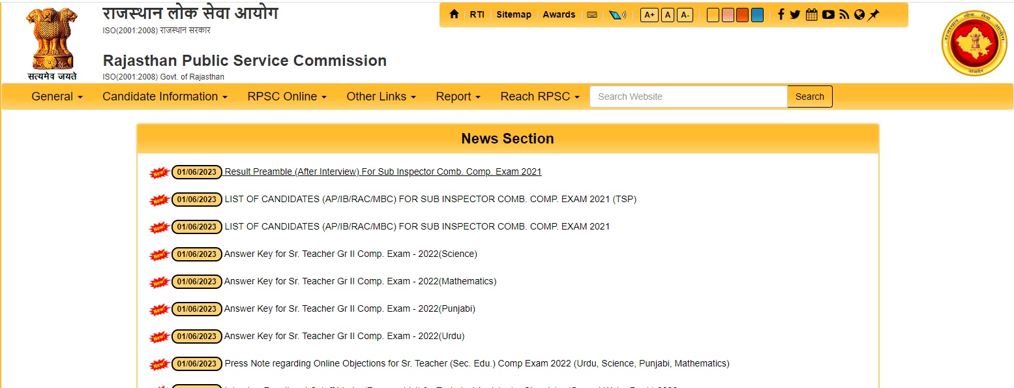Open Result Preamble Sub Inspector Exam 2021 link
This screenshot has width=1014, height=388.
[x=383, y=172]
